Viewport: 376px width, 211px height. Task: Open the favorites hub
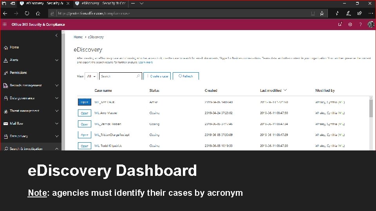pyautogui.click(x=337, y=13)
